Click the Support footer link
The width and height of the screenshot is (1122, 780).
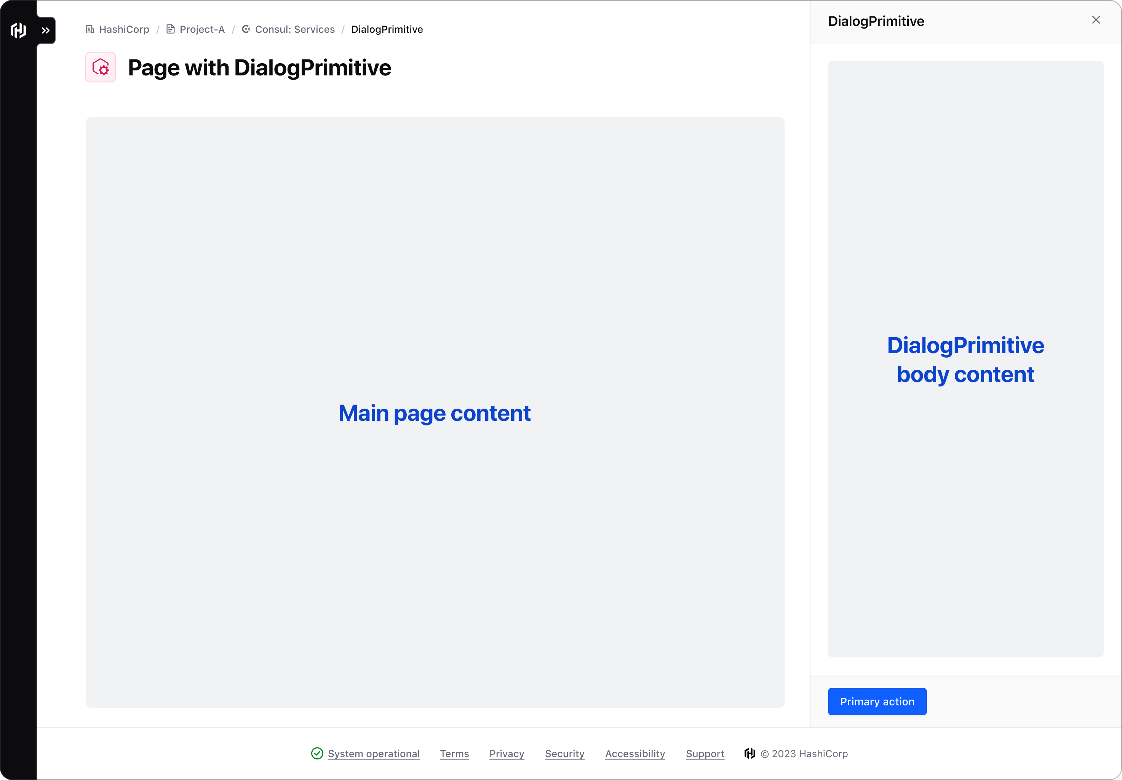[705, 754]
